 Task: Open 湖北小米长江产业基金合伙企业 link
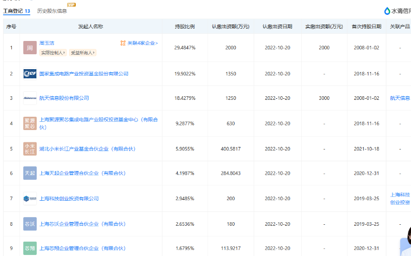[x=87, y=149]
